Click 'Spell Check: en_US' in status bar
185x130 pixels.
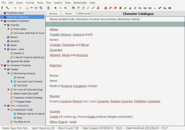43,128
